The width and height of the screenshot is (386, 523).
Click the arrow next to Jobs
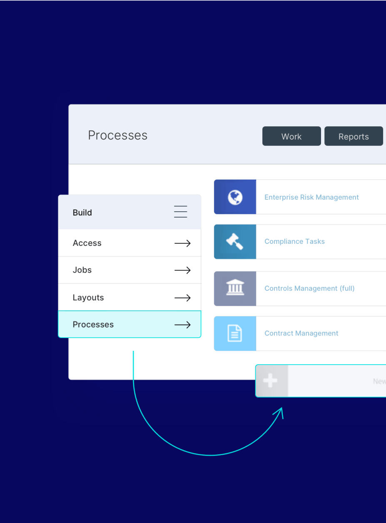pyautogui.click(x=182, y=270)
